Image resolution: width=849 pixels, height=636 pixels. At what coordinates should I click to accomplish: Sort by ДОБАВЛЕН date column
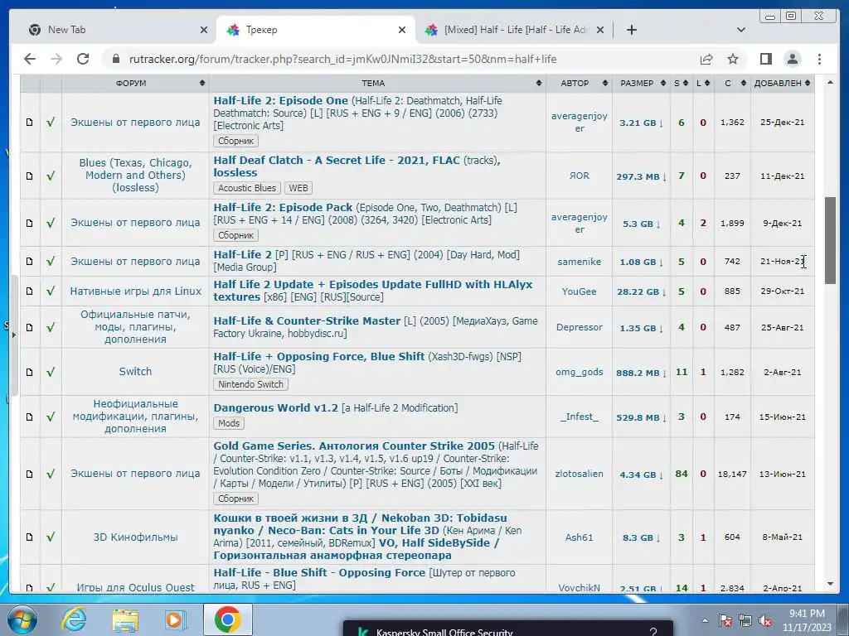(x=782, y=84)
